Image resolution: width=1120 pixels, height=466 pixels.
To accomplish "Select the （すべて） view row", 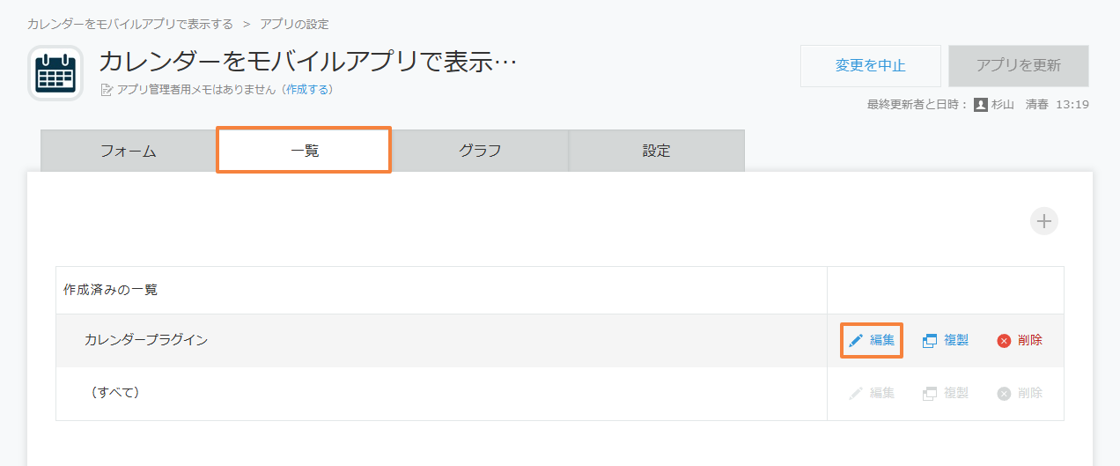I will click(x=441, y=393).
